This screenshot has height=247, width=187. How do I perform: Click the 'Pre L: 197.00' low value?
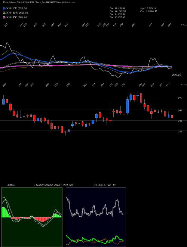[x=117, y=14]
